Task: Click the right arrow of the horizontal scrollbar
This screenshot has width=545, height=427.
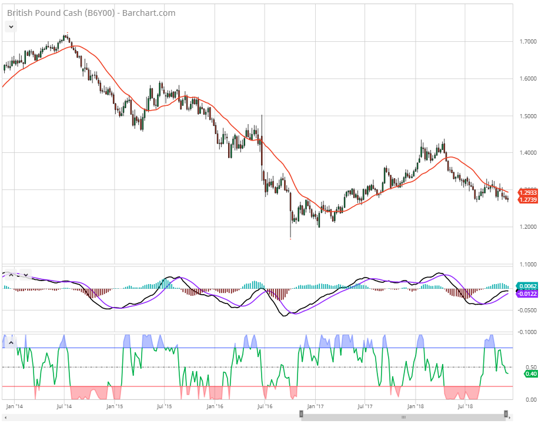Action: tap(510, 417)
